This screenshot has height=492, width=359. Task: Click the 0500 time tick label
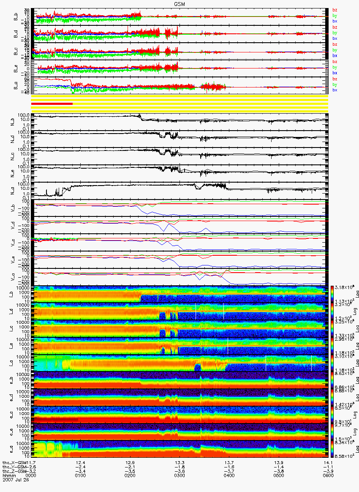[x=279, y=475]
